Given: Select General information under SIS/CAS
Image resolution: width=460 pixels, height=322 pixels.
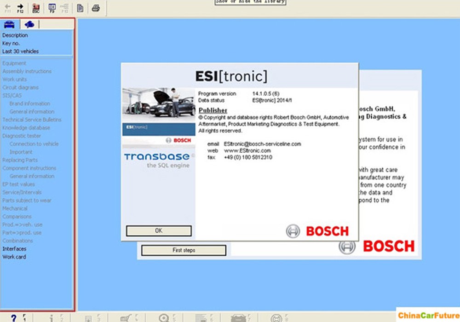Looking at the screenshot, I should tap(32, 111).
